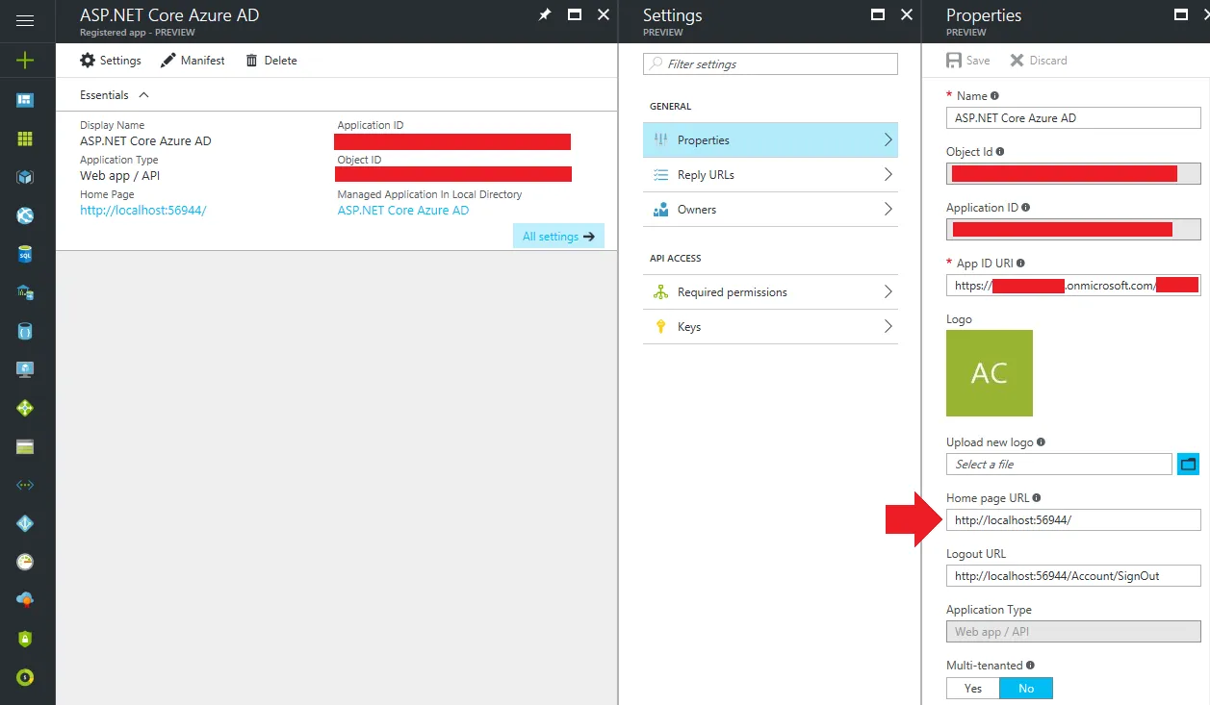
Task: Edit the App ID URI field
Action: [1073, 285]
